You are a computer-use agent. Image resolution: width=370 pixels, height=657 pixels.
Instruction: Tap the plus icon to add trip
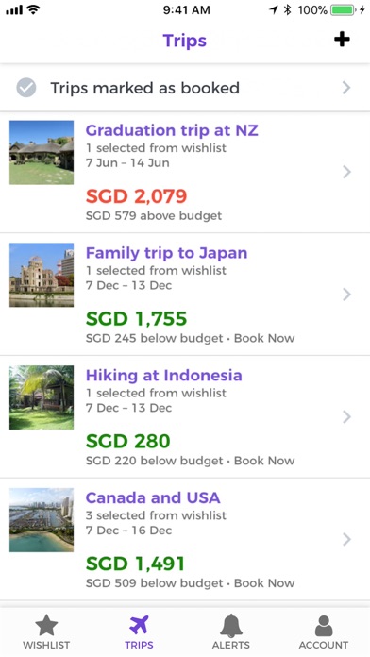point(342,40)
